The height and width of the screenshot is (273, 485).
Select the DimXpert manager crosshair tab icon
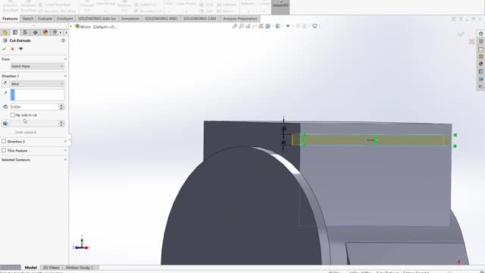[36, 33]
